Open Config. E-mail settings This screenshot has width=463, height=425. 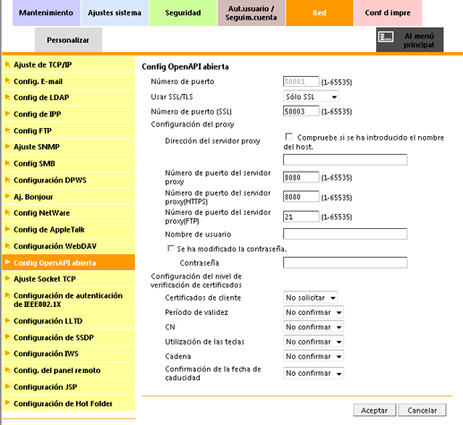(x=69, y=81)
